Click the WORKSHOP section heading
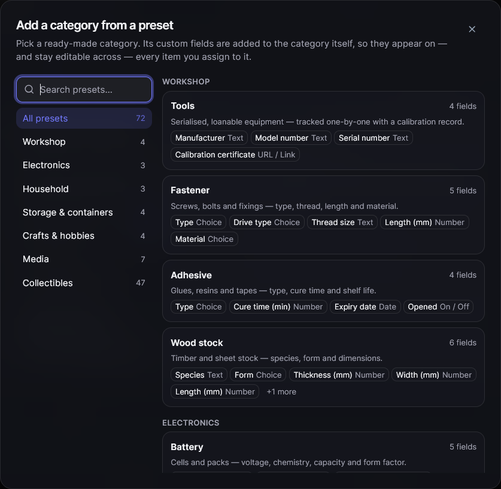 186,82
